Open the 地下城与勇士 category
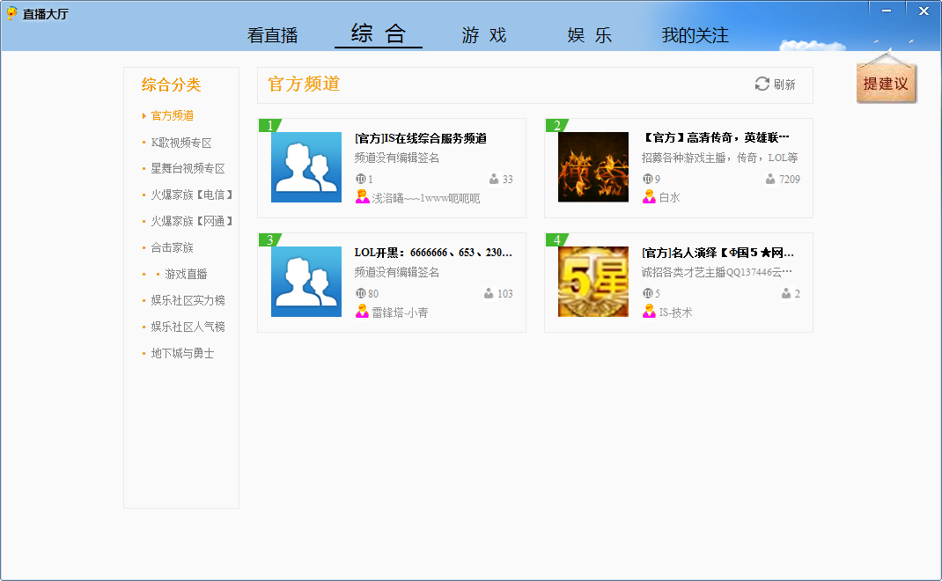This screenshot has width=942, height=581. 182,353
